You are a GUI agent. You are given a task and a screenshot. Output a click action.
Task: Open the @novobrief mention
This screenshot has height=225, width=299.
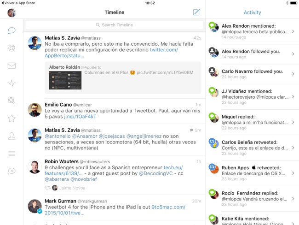tap(84, 179)
